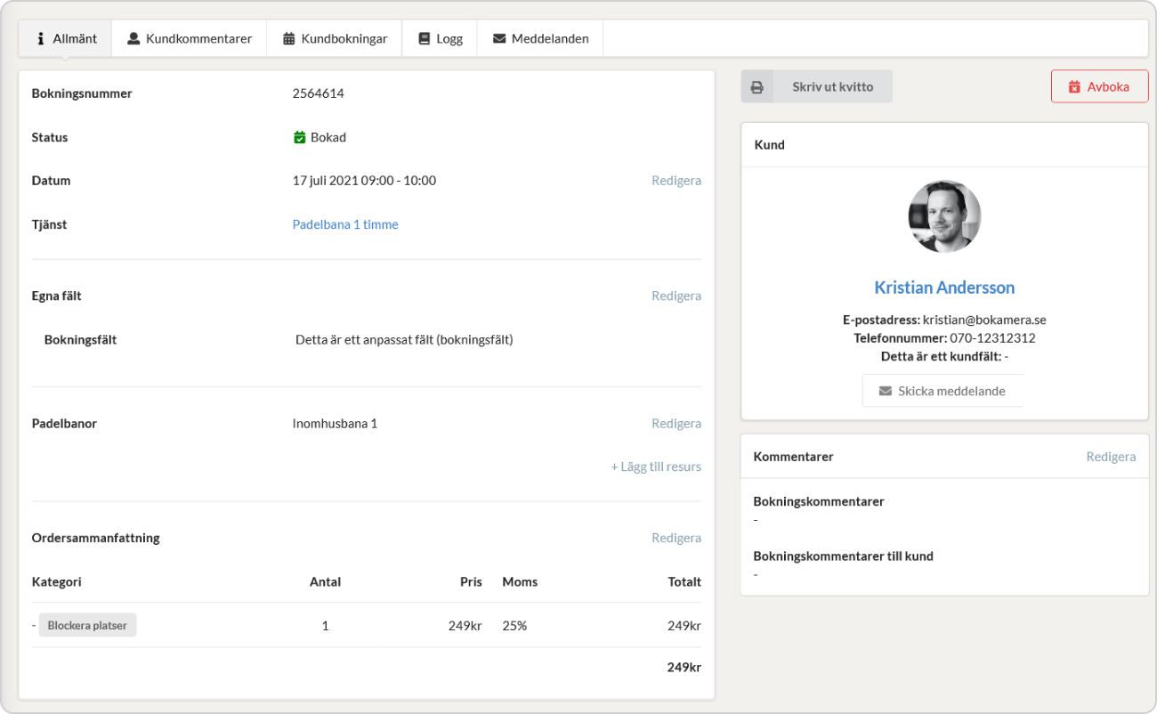Click Redigera next to Egna fält
Image resolution: width=1157 pixels, height=714 pixels.
(x=676, y=296)
